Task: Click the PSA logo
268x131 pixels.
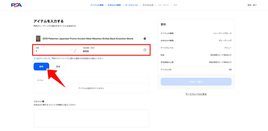Action: click(x=16, y=5)
